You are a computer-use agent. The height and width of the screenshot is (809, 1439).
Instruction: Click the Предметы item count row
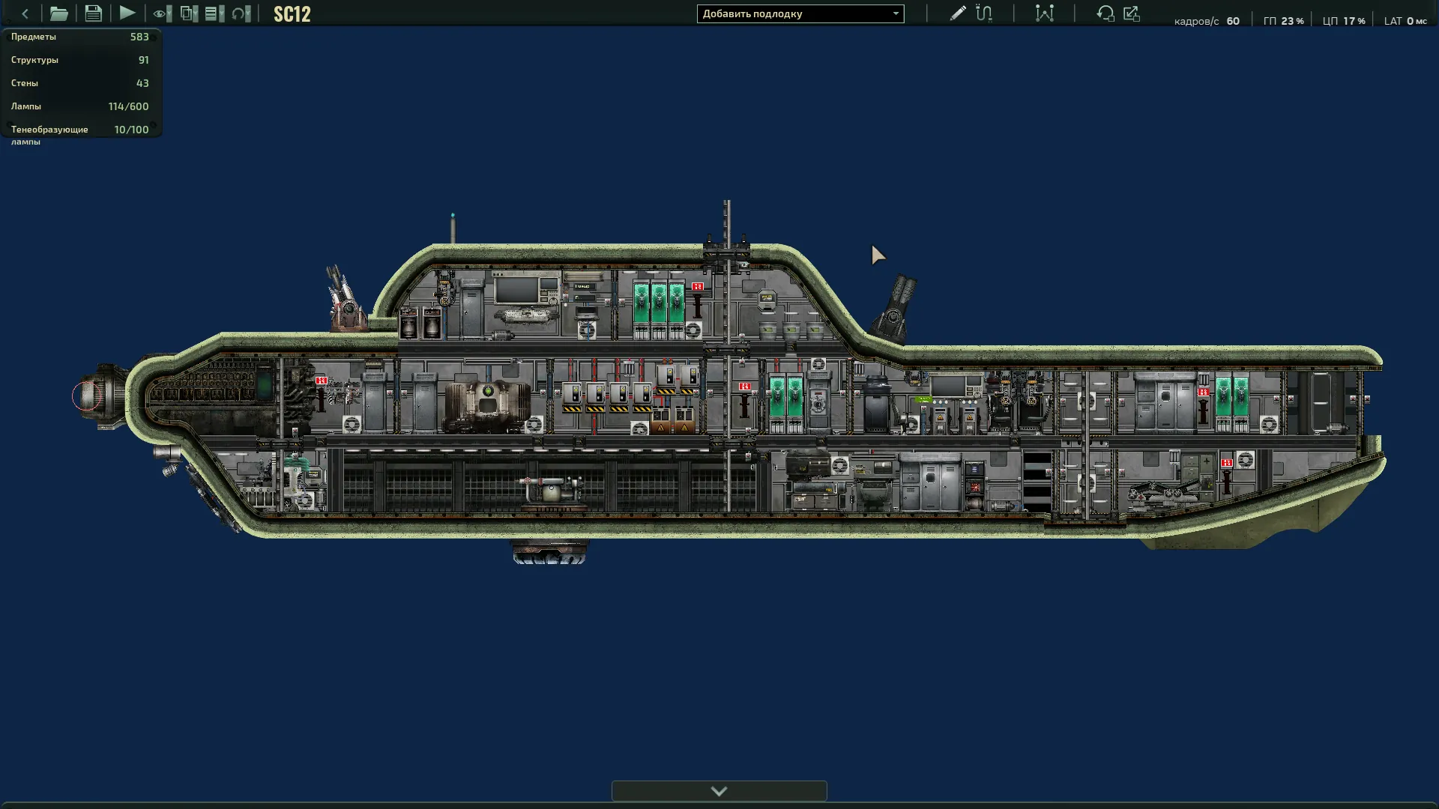coord(79,37)
